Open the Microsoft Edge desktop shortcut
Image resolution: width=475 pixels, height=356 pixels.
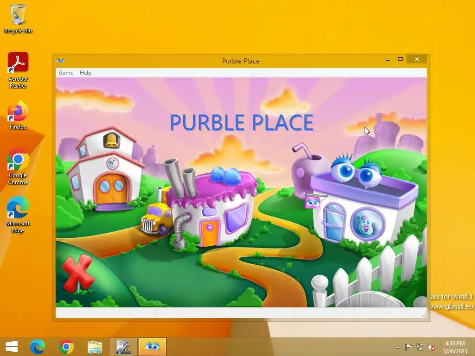coord(18,215)
